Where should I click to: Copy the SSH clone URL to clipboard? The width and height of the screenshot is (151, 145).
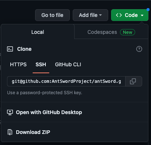point(134,81)
